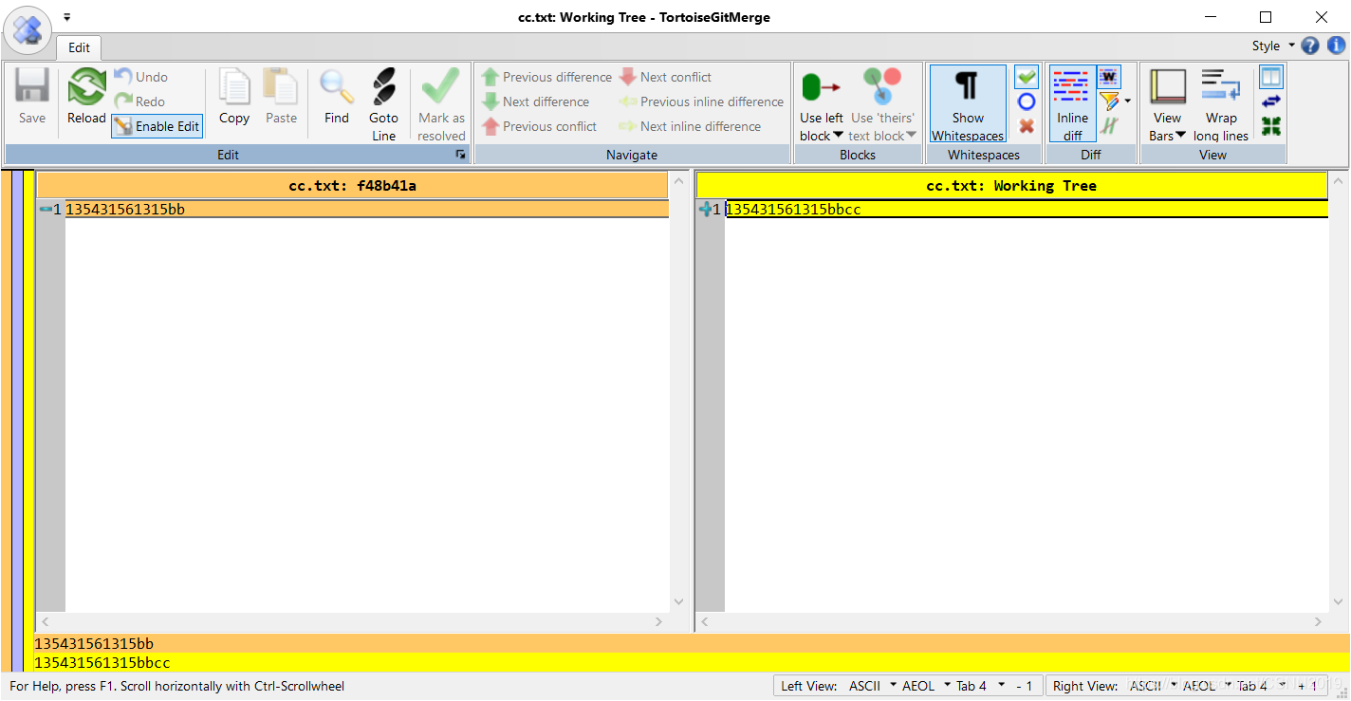Screen dimensions: 1351x701
Task: Expand View Bars dropdown arrow
Action: pos(1181,136)
